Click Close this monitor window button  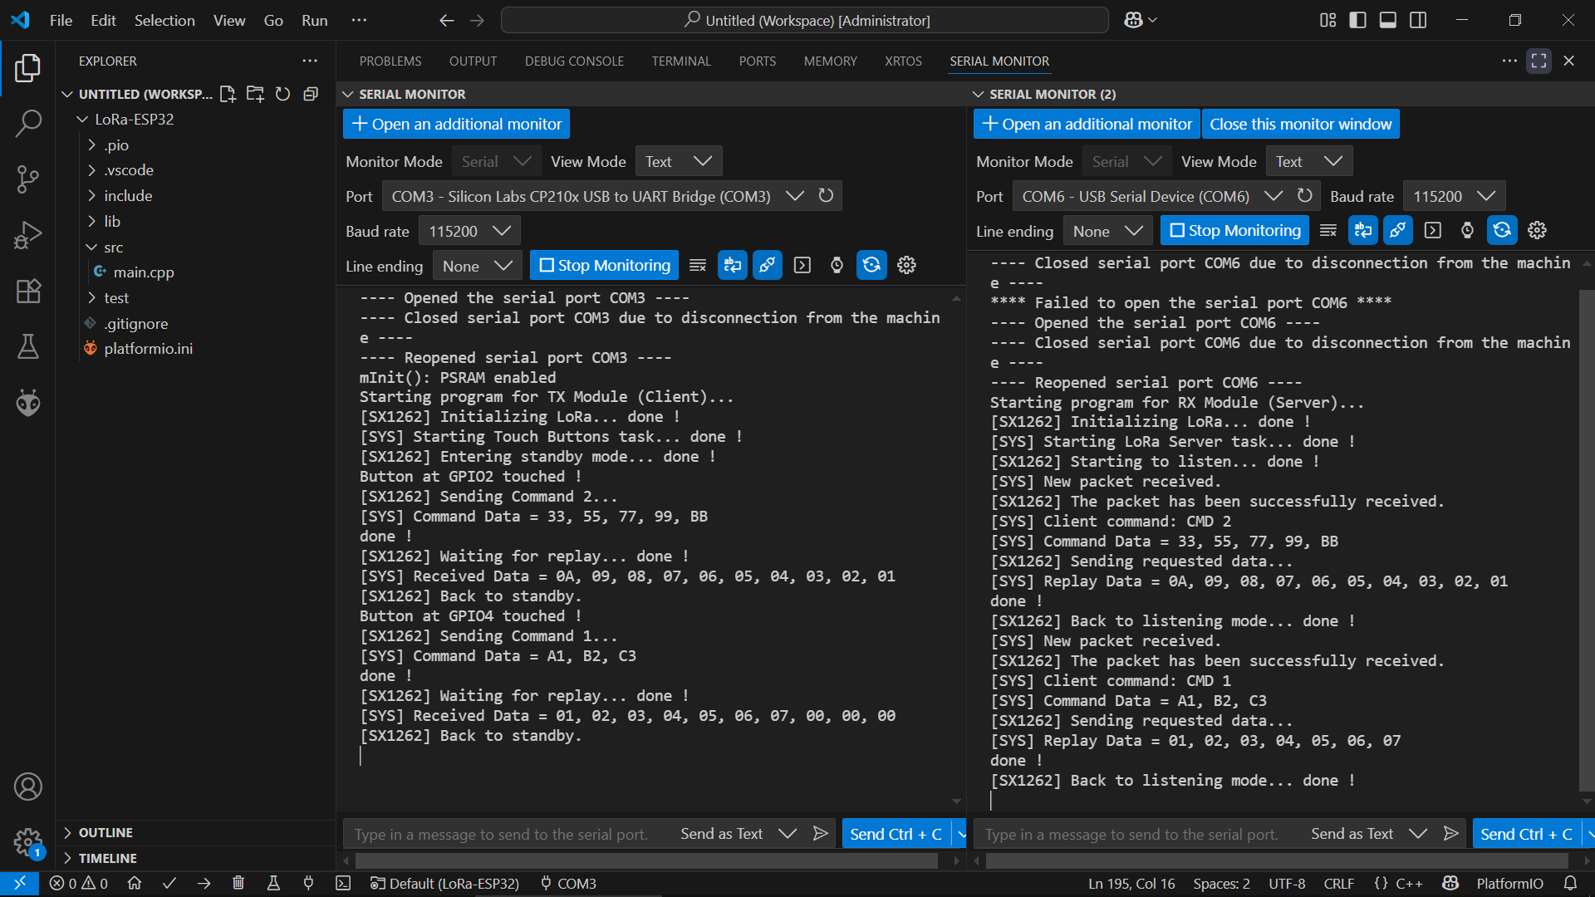point(1300,124)
